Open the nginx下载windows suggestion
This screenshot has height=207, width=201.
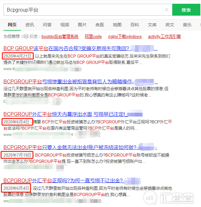(x=125, y=36)
